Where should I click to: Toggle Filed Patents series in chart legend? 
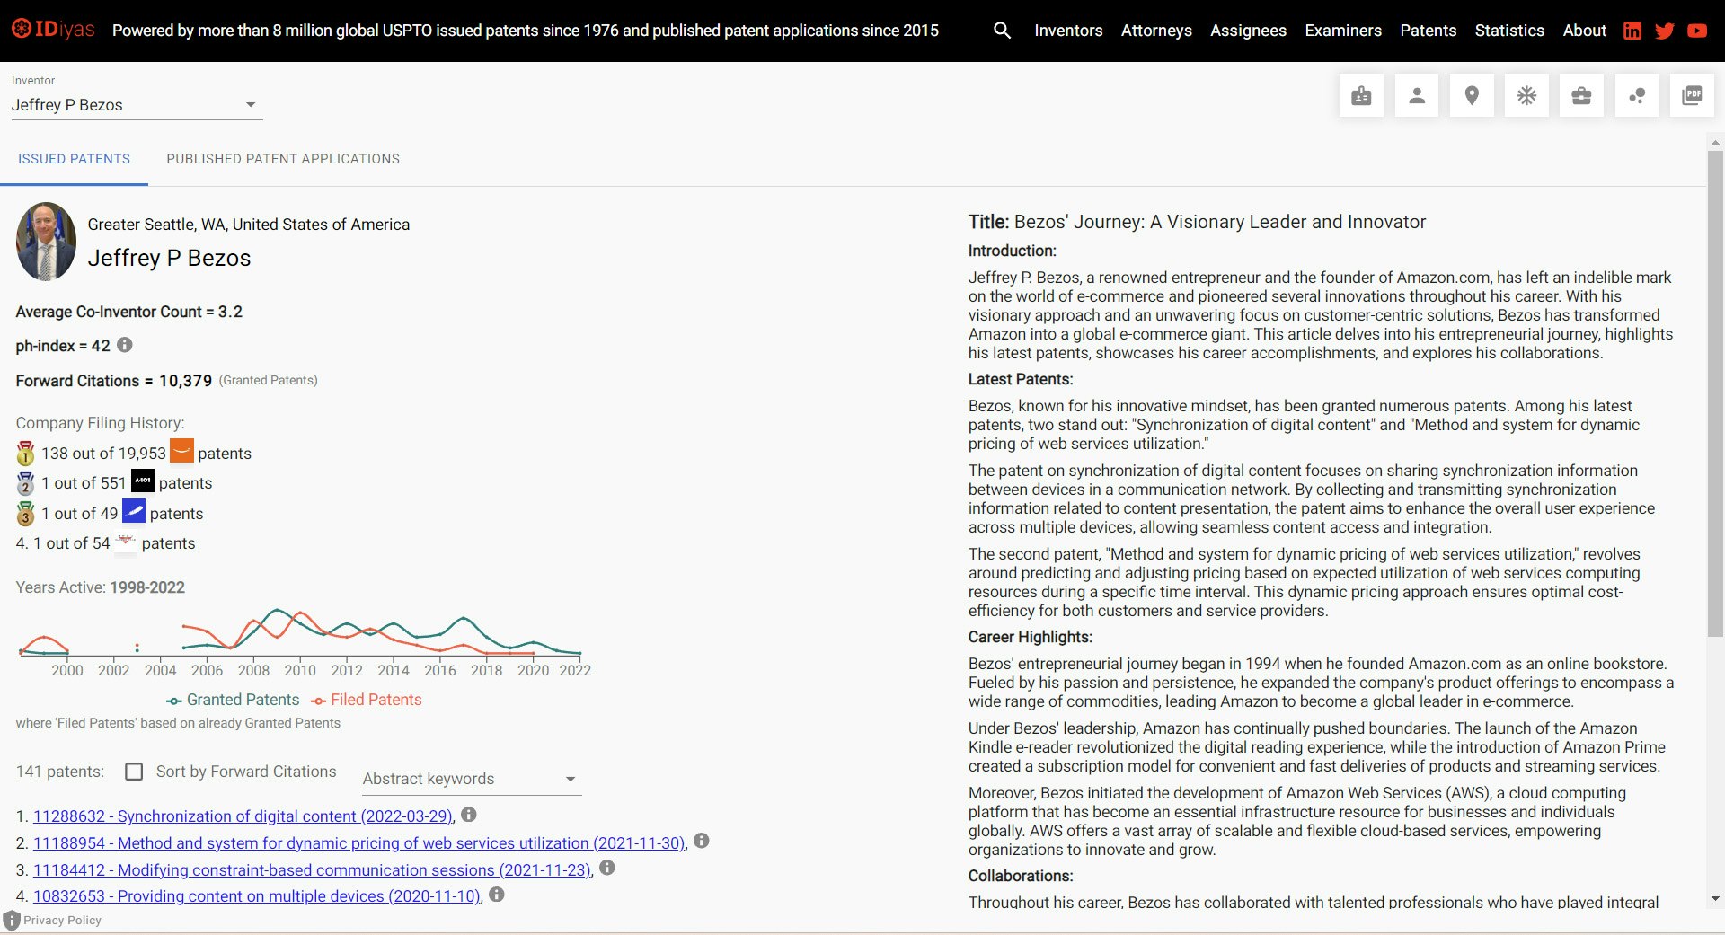click(367, 700)
